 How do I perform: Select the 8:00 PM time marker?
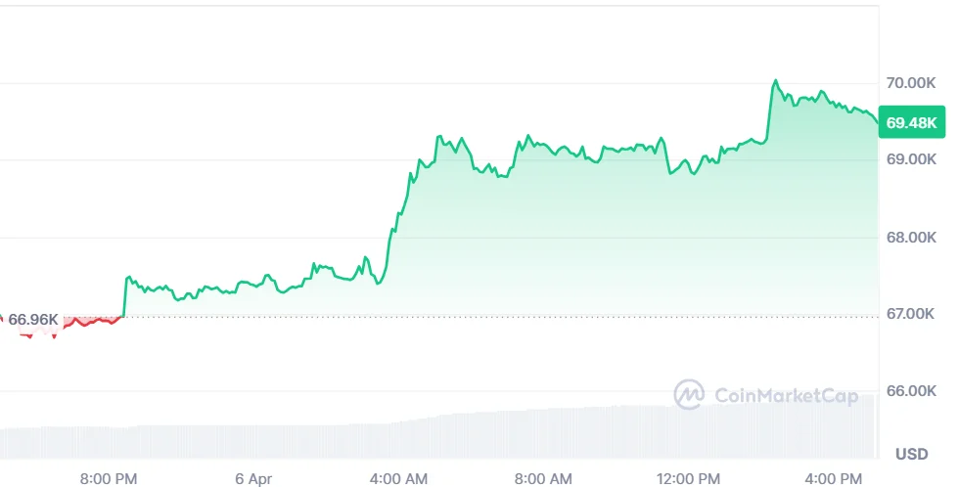pos(109,478)
